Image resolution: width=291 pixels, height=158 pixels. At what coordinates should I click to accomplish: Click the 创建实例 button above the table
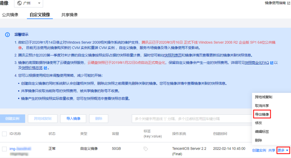click(x=12, y=118)
